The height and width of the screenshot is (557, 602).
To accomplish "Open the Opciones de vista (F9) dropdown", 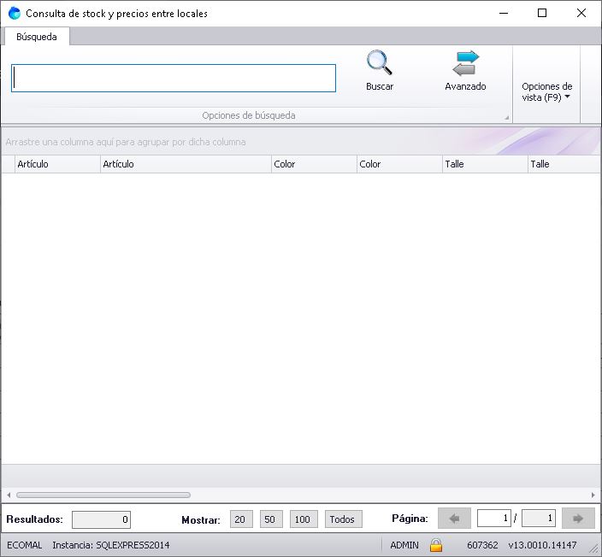I will coord(546,91).
